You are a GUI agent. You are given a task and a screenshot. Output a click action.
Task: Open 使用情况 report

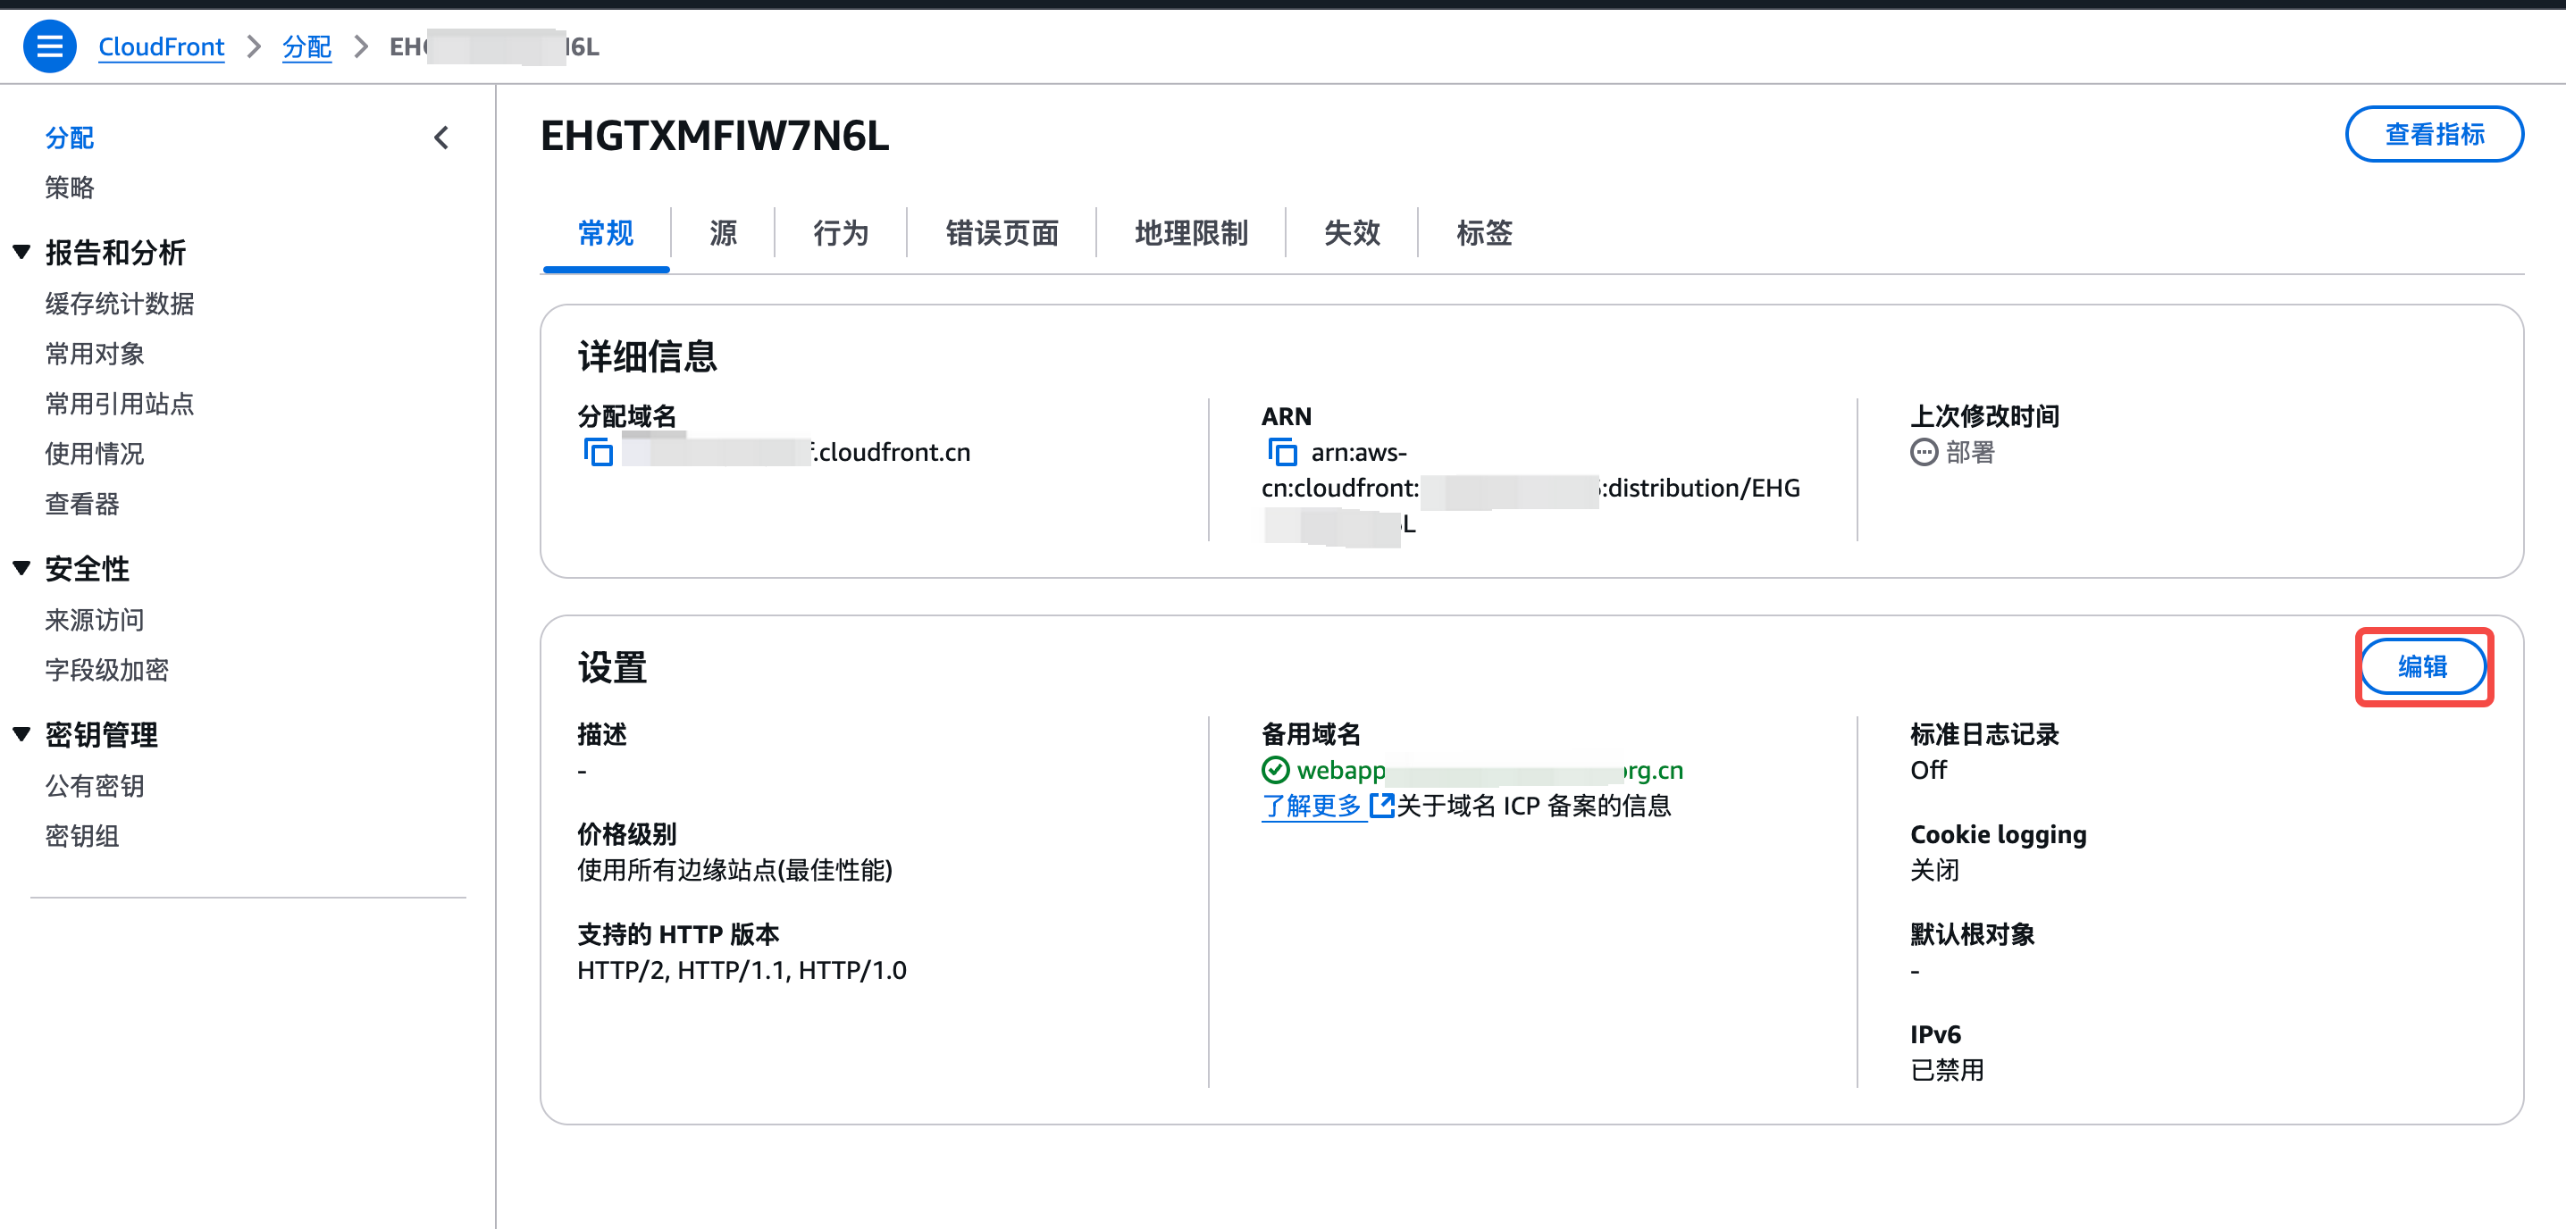coord(95,453)
